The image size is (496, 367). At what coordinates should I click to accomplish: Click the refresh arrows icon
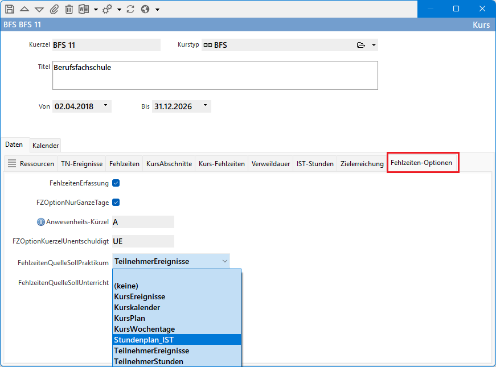coord(130,9)
